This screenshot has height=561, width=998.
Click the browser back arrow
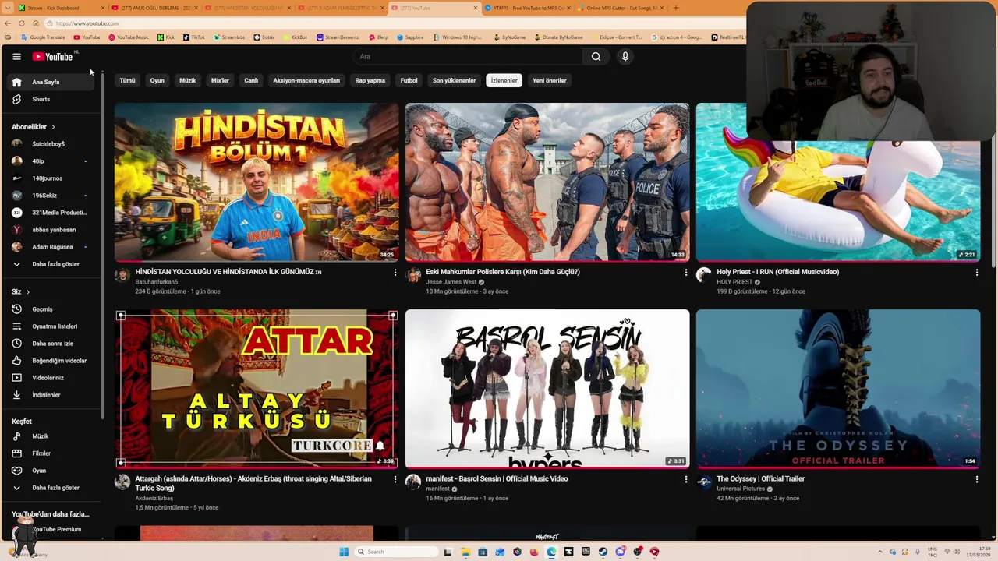coord(8,23)
